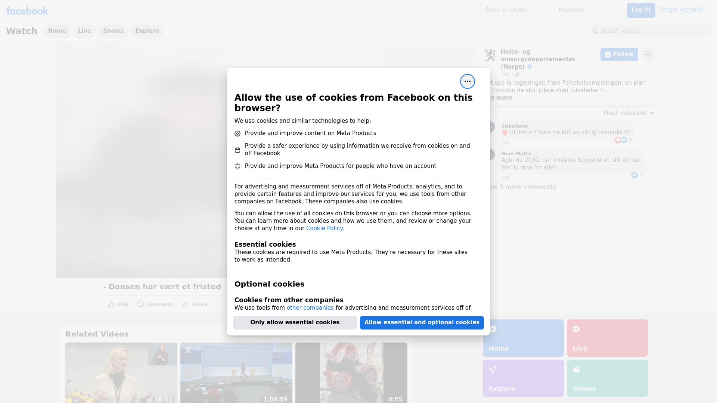
Task: Expand View 3 more comments
Action: [x=522, y=187]
